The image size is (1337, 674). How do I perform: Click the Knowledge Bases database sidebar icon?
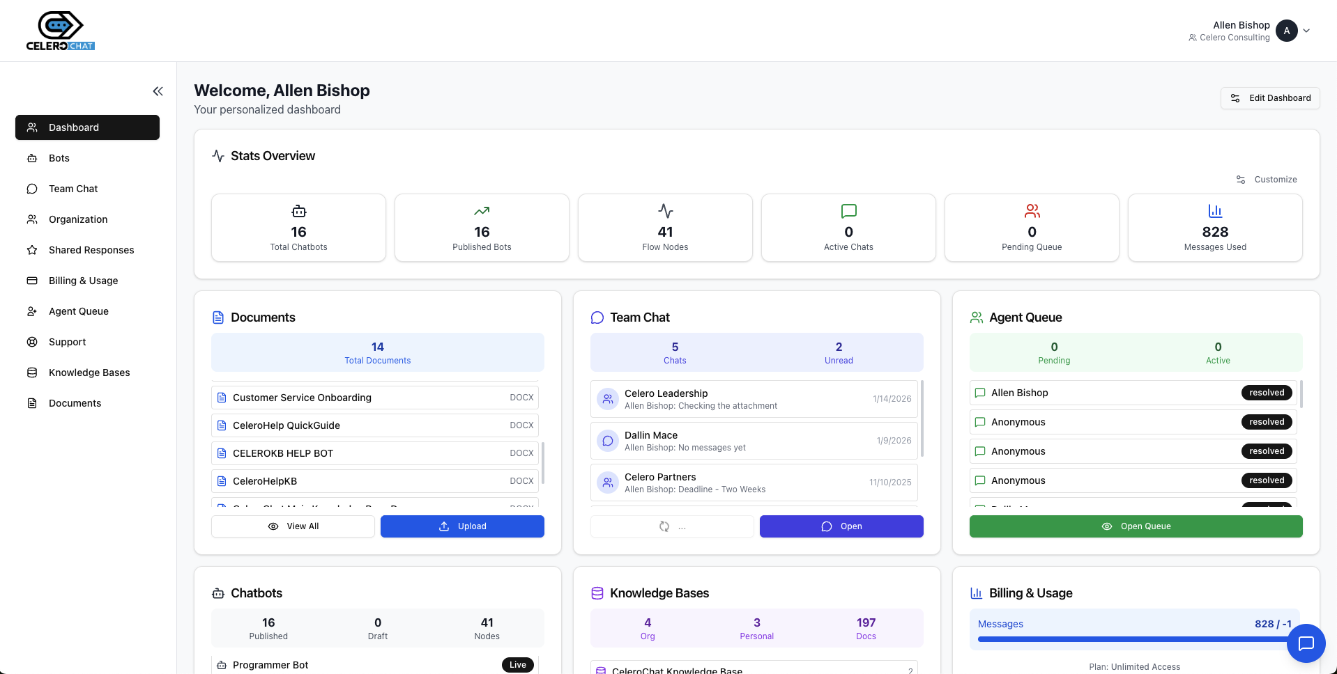tap(32, 373)
